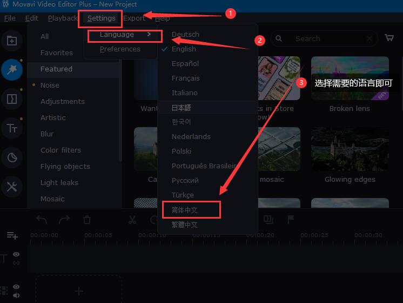This screenshot has width=403, height=303.
Task: Open the Export menu
Action: point(134,18)
